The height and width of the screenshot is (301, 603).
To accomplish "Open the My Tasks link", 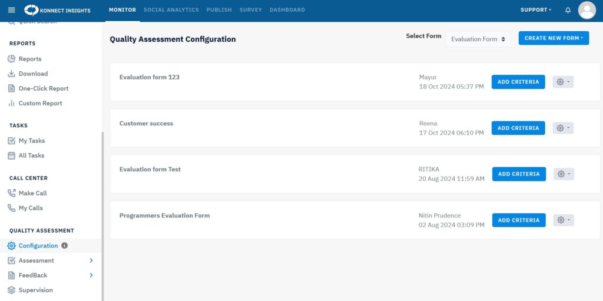I will tap(32, 141).
